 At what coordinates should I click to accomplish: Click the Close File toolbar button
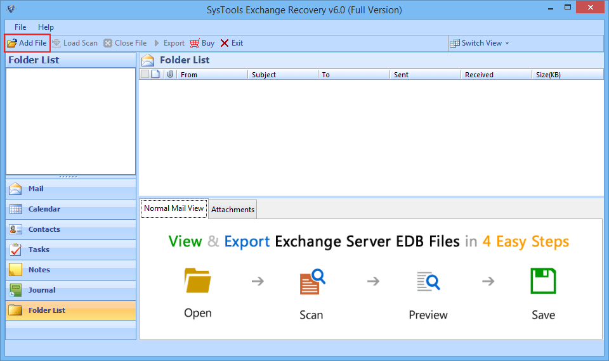point(125,43)
